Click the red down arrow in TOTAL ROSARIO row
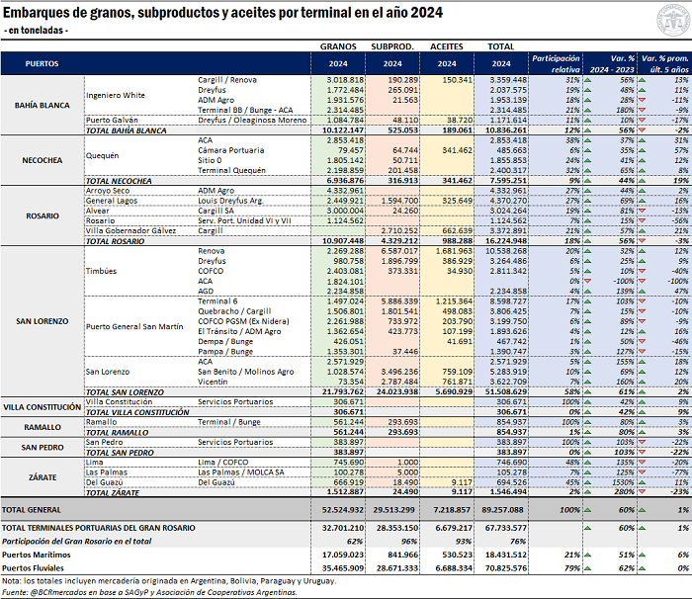This screenshot has width=692, height=599. (643, 241)
